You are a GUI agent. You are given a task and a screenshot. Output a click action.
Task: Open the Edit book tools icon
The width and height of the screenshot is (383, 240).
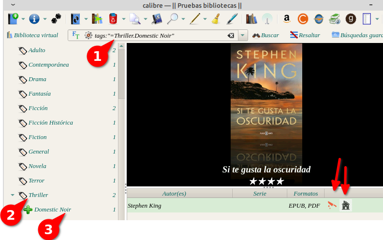coord(157,19)
